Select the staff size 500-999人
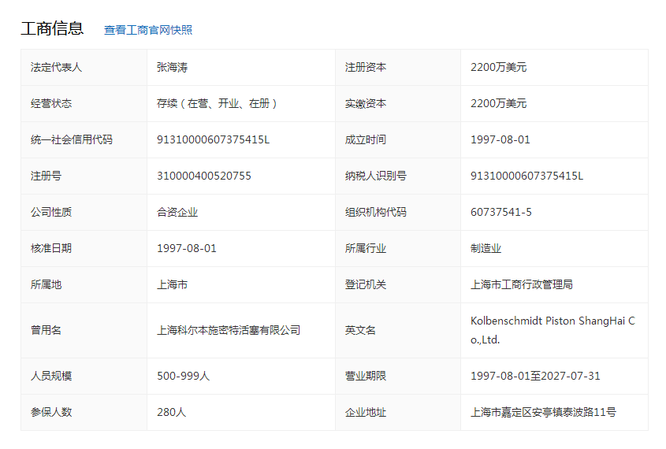The width and height of the screenshot is (666, 449). click(183, 376)
